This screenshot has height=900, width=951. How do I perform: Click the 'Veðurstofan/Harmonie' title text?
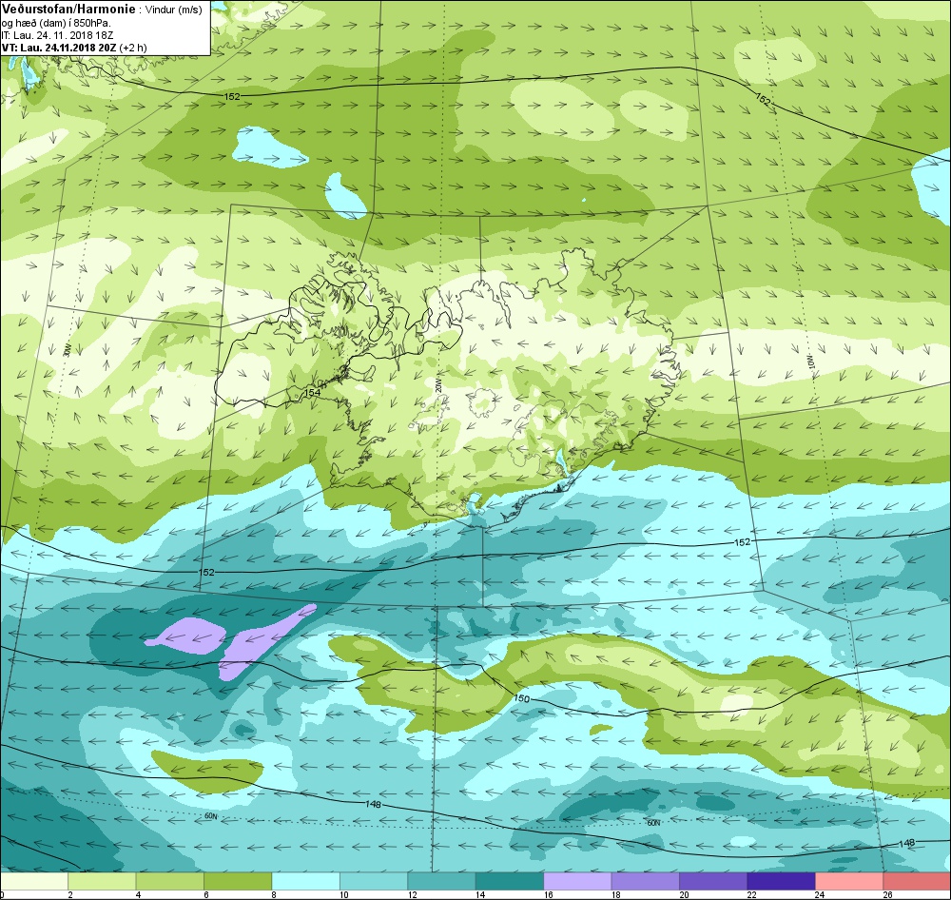click(x=68, y=10)
